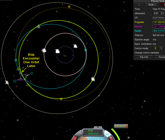
Task: Choose conics mode 0
Action: [155, 48]
